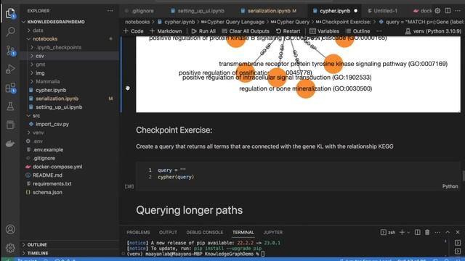Open the JUPYTER panel tab

tap(273, 233)
